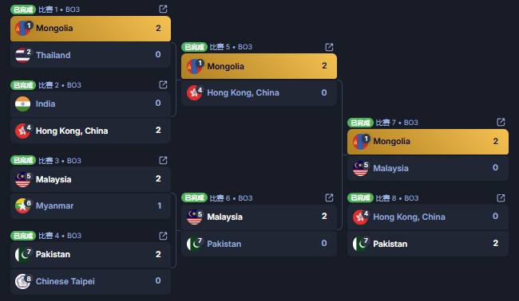Click Chinese Taipei emblem in match 4
This screenshot has height=301, width=519.
23,281
